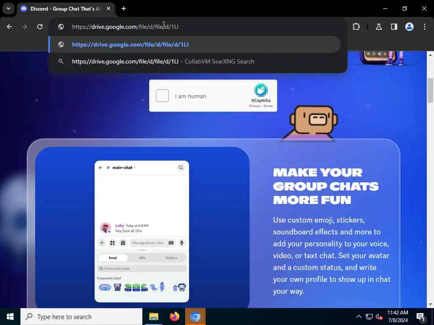Click the muted volume tray icon
Screen dimensions: 434x325
pyautogui.click(x=379, y=317)
